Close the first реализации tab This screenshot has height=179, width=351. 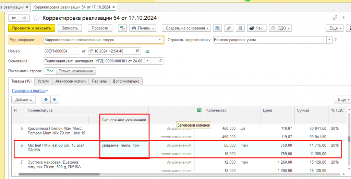(27, 7)
